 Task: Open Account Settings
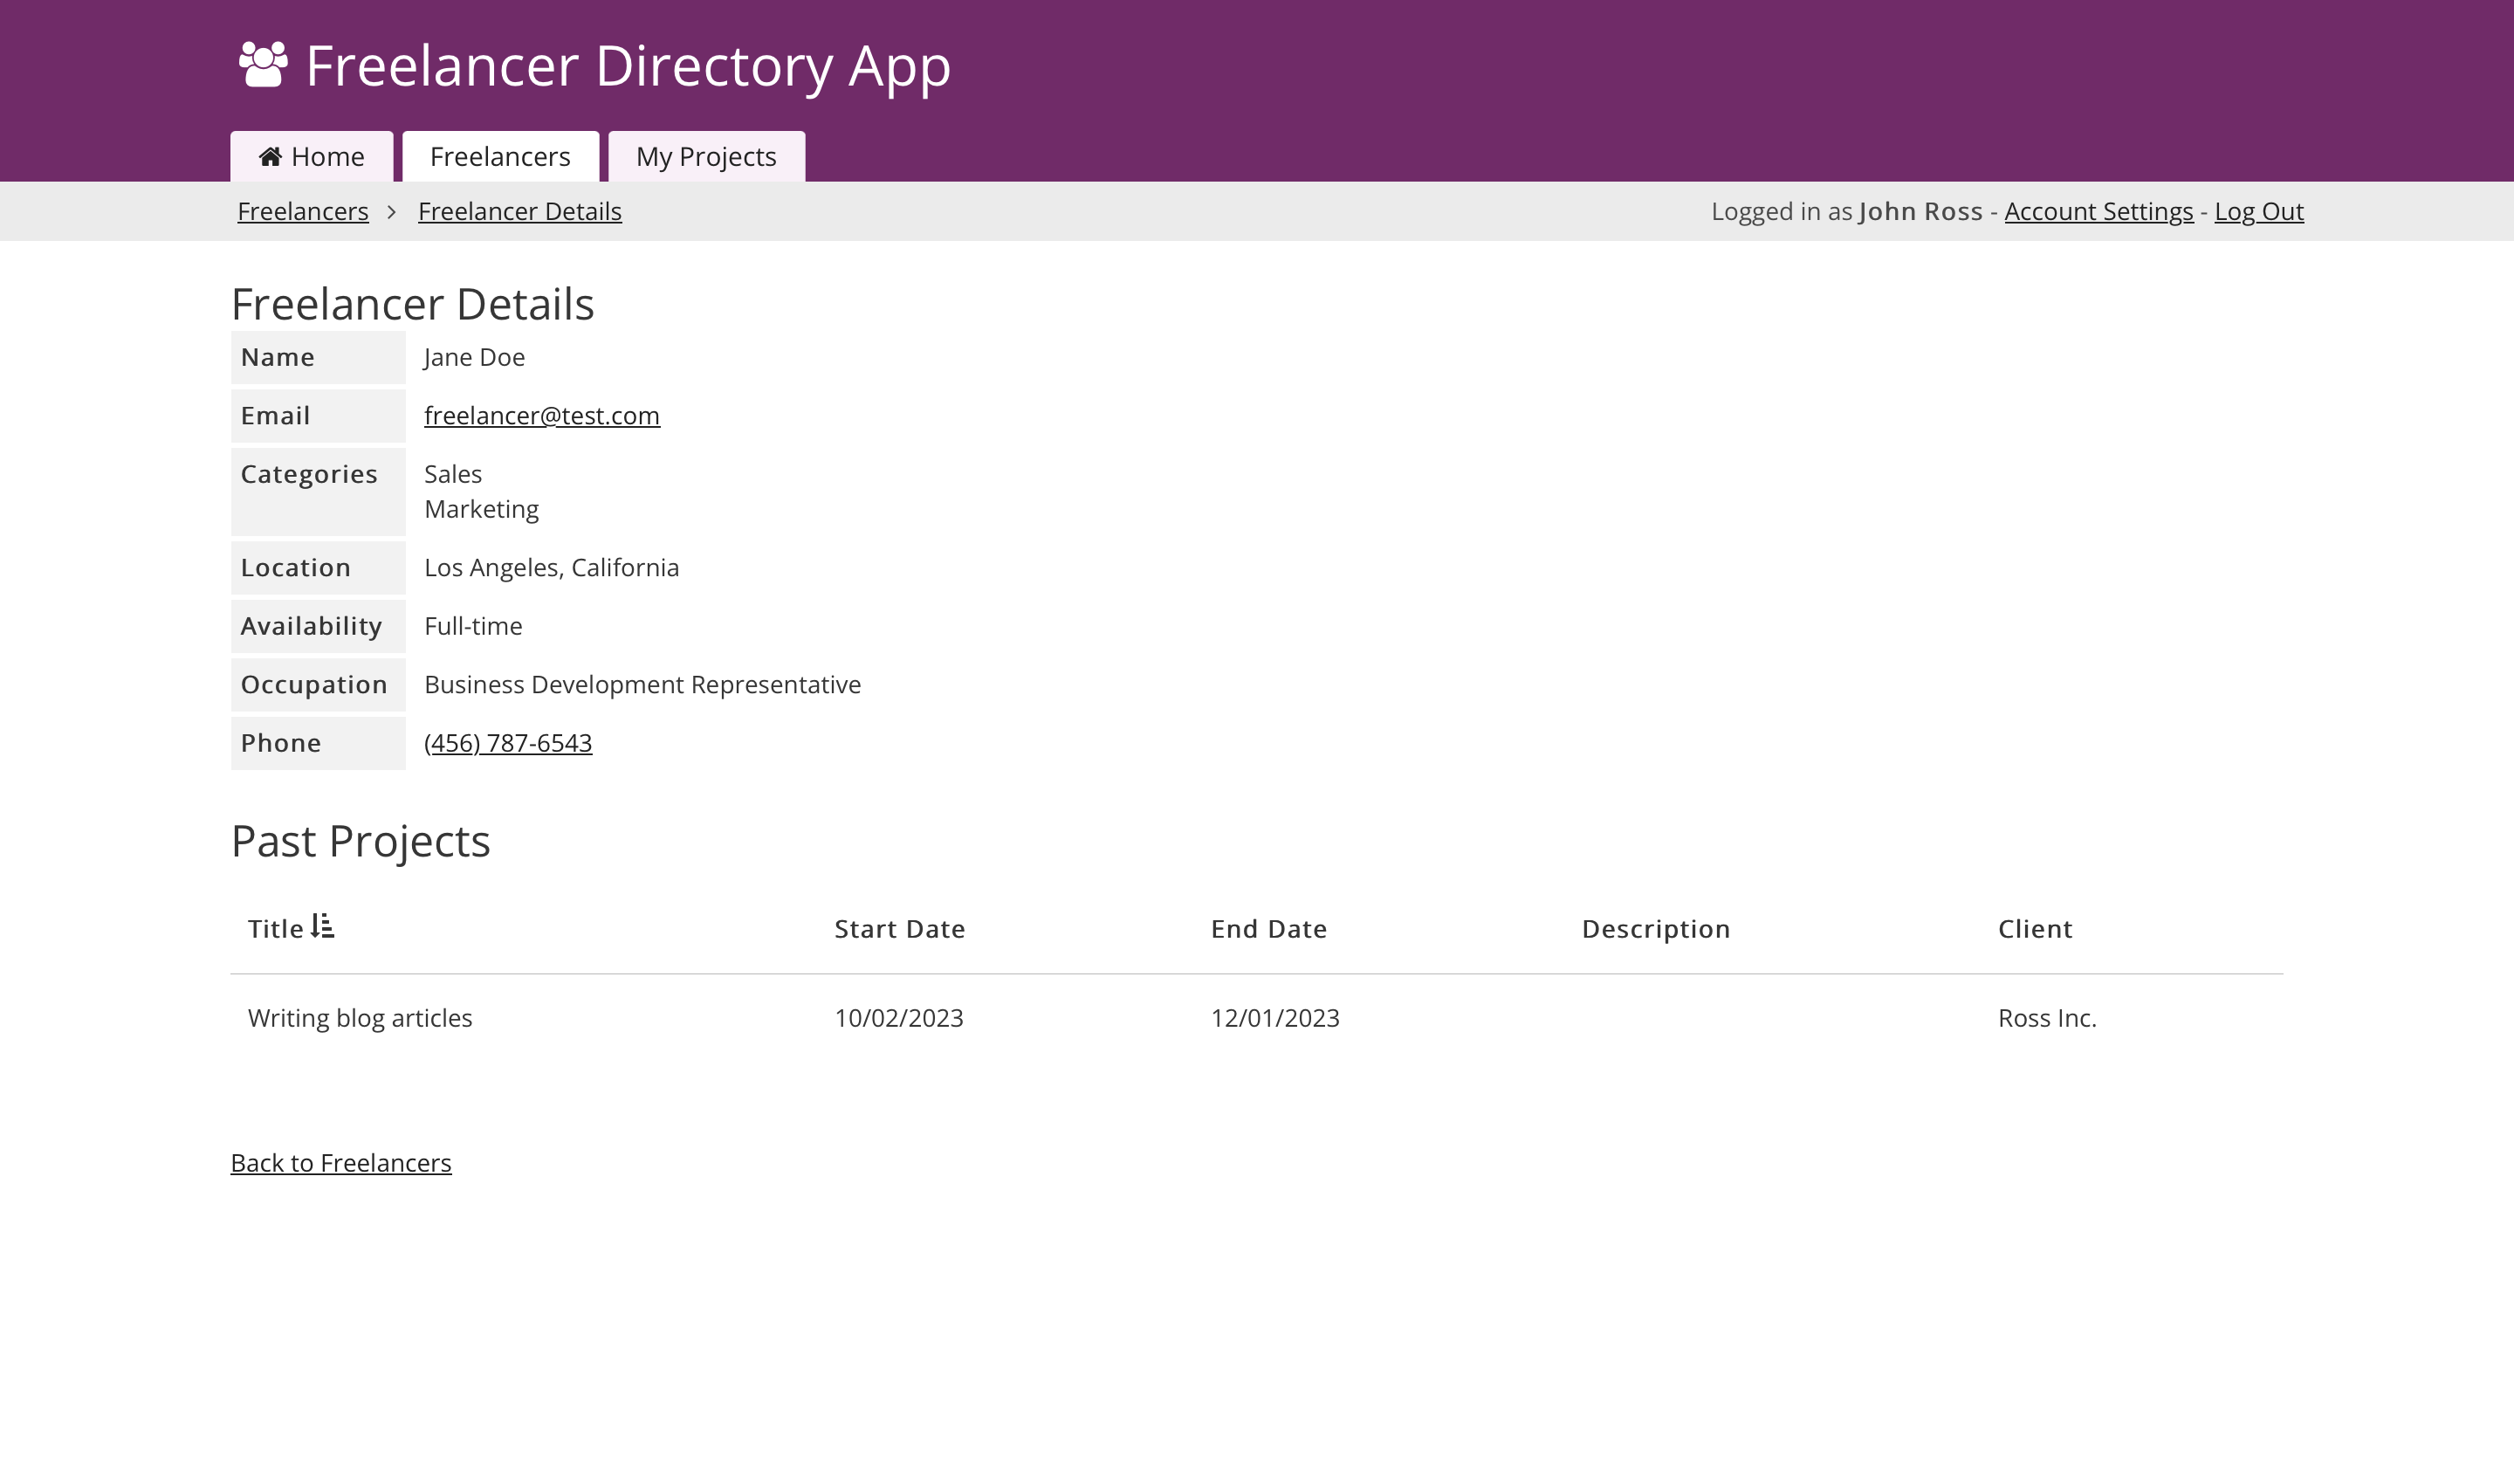point(2098,211)
